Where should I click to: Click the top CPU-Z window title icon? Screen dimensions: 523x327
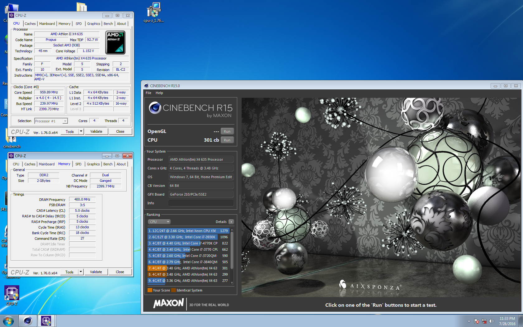click(12, 15)
